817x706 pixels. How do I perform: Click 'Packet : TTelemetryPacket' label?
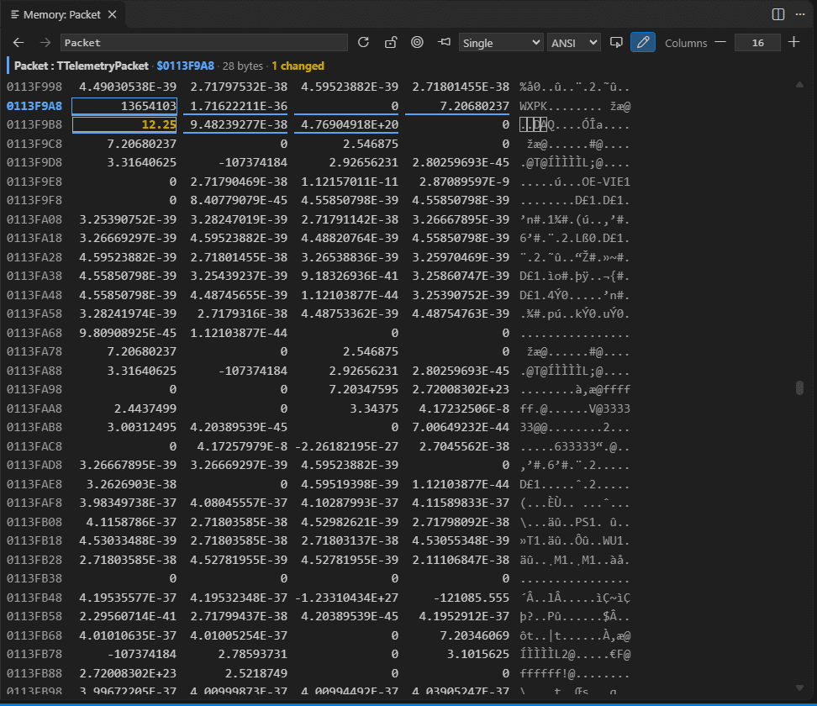coord(82,66)
